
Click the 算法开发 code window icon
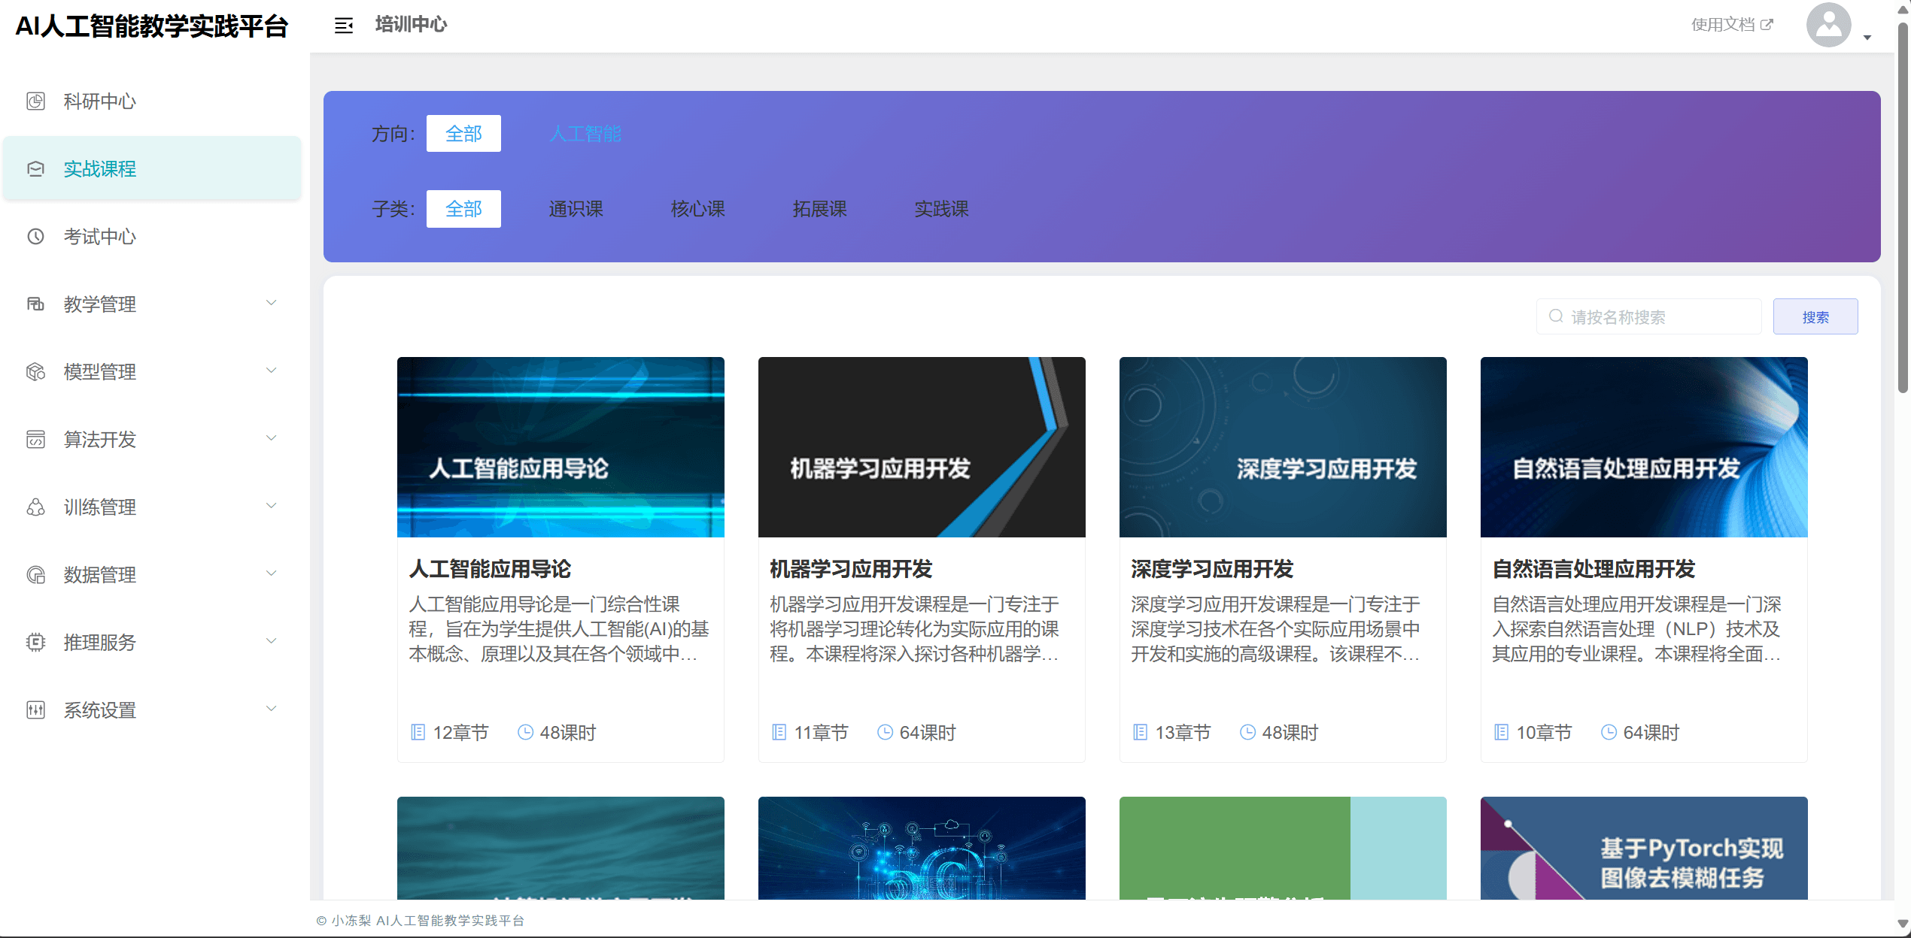[36, 440]
